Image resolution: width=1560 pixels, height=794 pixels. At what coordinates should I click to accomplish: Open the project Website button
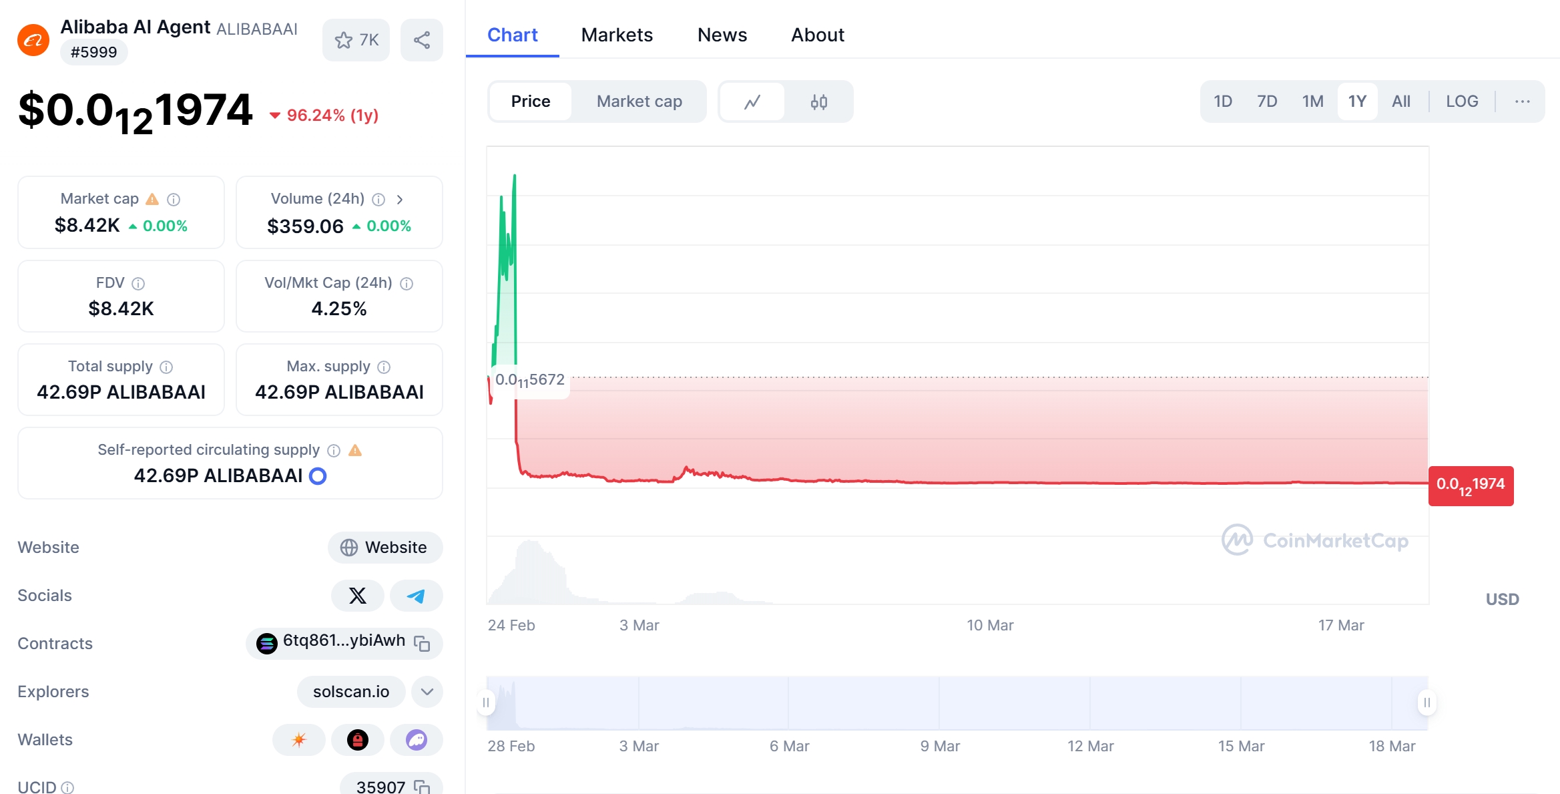point(385,548)
